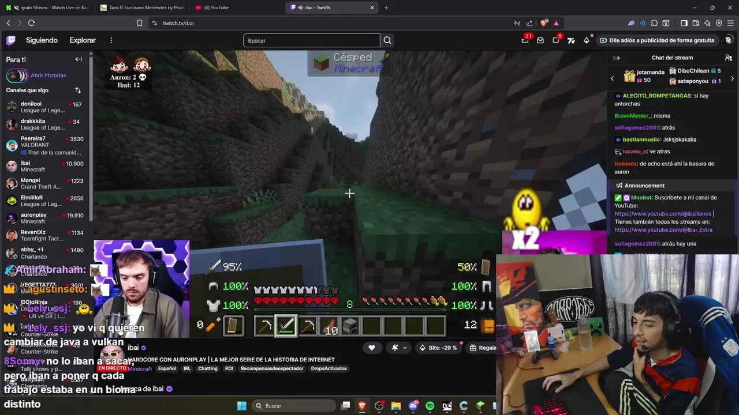Screen dimensions: 739x415
Task: Open the youtube.com/@ibaillanos link in chat
Action: (x=663, y=214)
